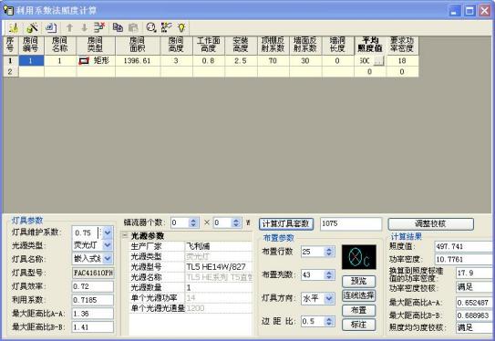Image resolution: width=495 pixels, height=341 pixels.
Task: Select the 生产厂家 value 飞利浦
Action: pos(219,246)
